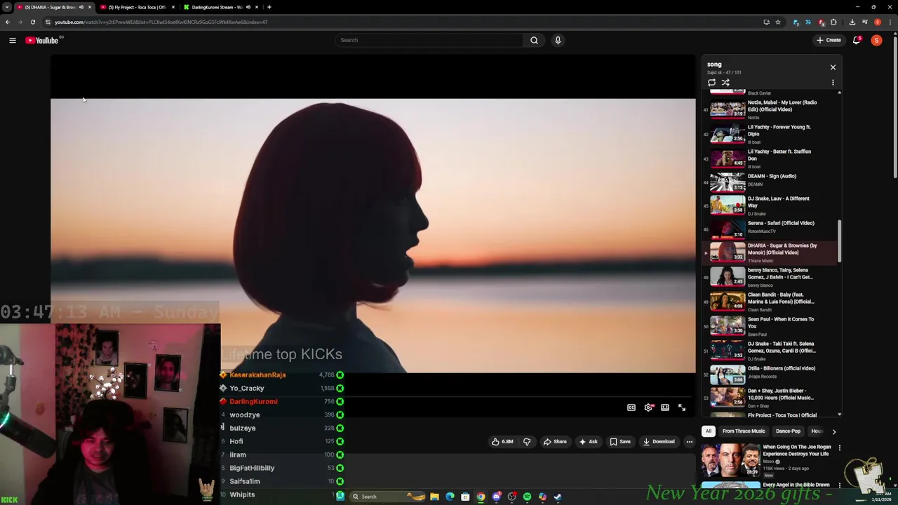
Task: Share this video
Action: [x=555, y=442]
